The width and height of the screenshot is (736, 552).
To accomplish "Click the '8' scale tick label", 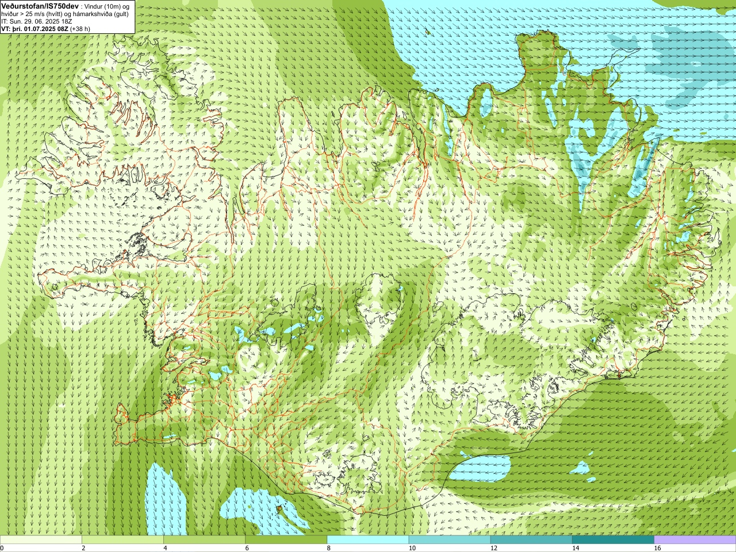I will click(329, 548).
